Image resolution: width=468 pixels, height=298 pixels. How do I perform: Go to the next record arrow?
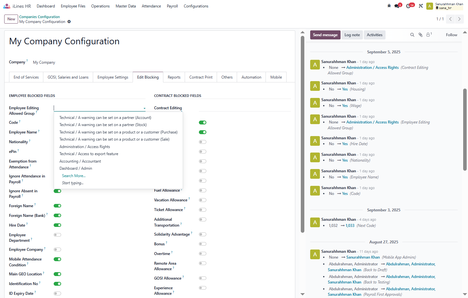coord(459,19)
